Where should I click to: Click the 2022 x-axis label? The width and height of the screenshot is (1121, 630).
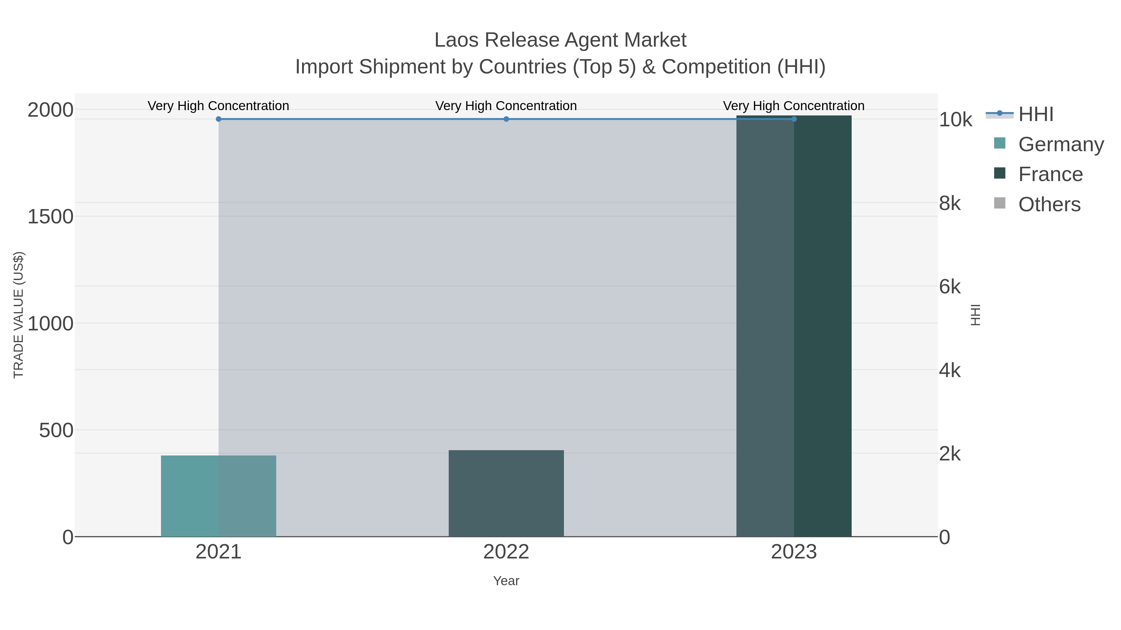click(506, 552)
